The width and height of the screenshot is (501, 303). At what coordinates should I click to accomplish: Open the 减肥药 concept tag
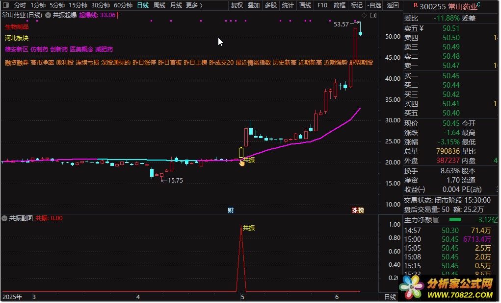(x=104, y=49)
